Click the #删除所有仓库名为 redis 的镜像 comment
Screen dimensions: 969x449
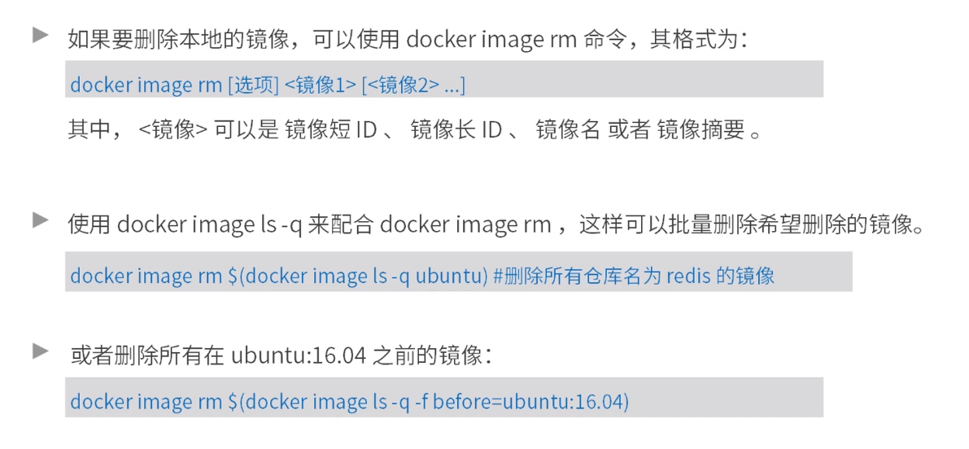pyautogui.click(x=634, y=276)
